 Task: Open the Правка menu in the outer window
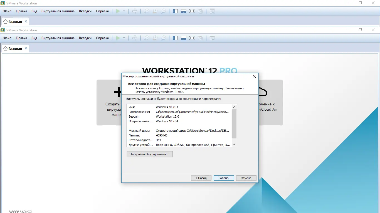pos(21,11)
